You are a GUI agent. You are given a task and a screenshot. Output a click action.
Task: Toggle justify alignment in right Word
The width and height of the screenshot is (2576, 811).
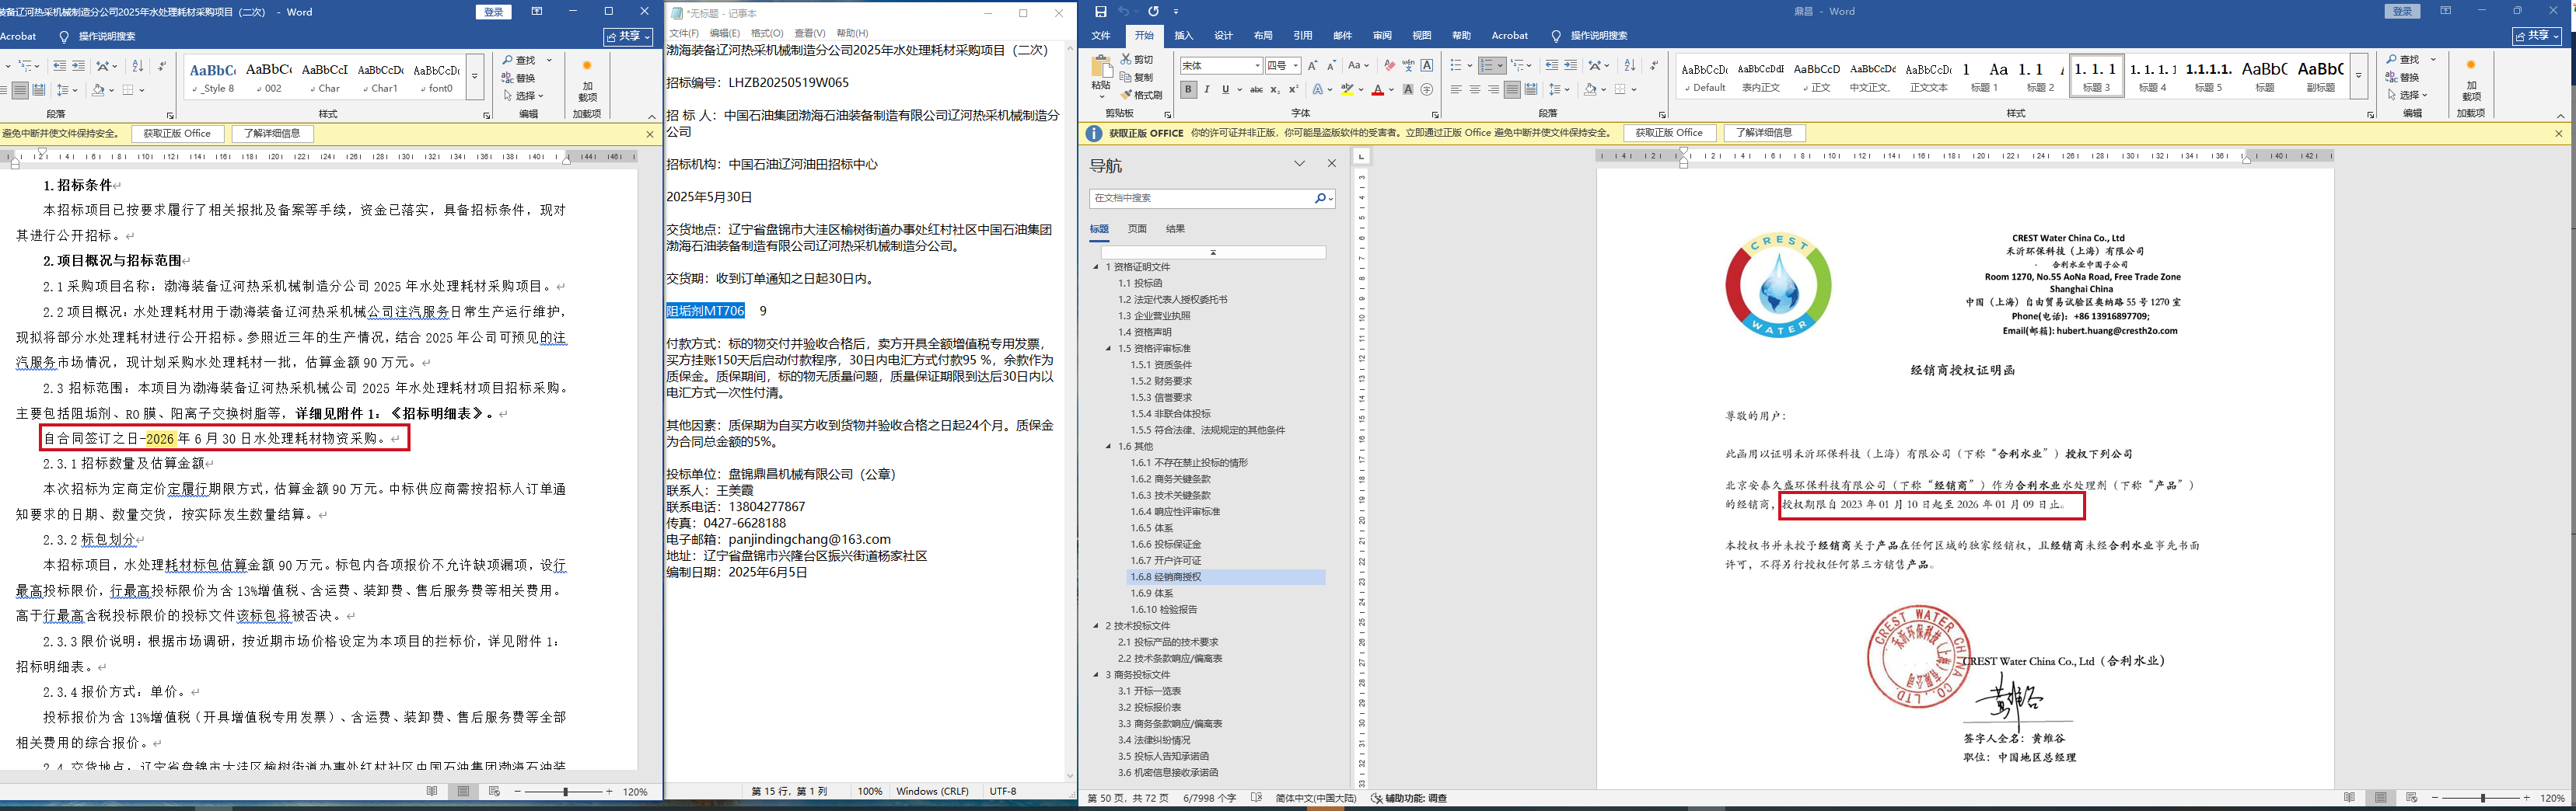(x=1512, y=90)
